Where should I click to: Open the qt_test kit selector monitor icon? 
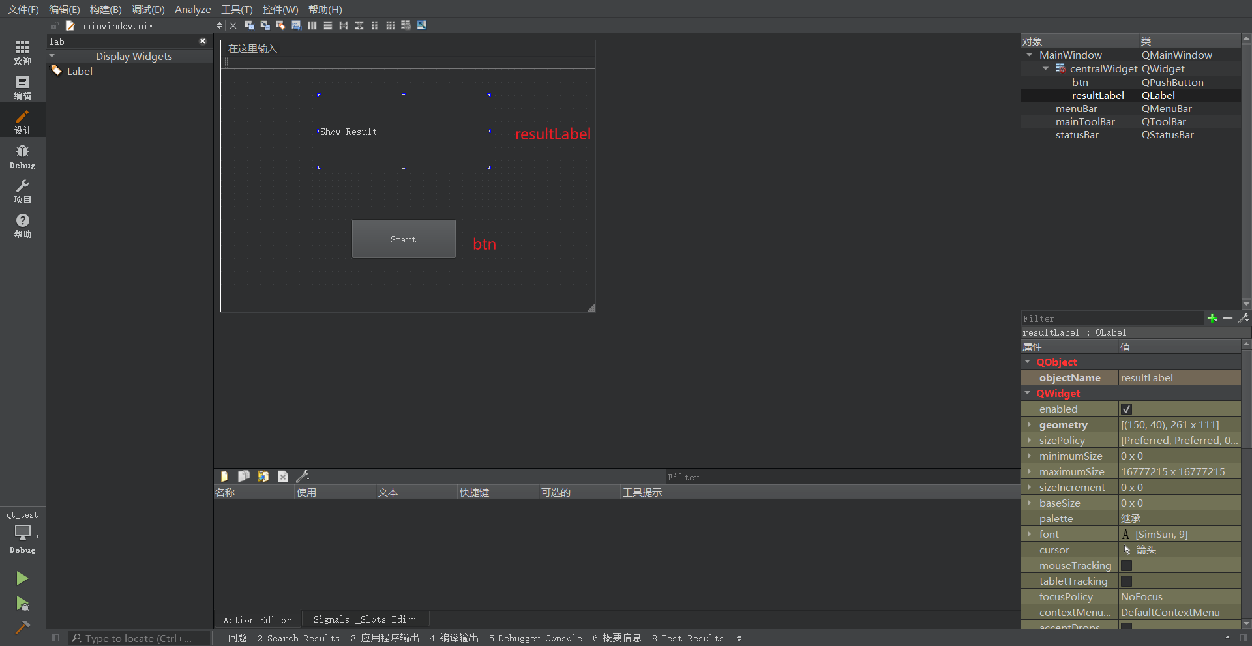click(23, 533)
